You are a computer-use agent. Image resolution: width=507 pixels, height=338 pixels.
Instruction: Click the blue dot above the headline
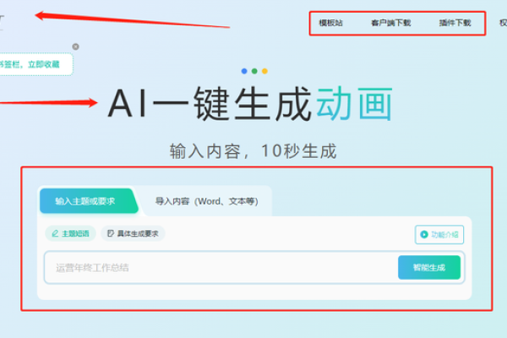tap(244, 71)
